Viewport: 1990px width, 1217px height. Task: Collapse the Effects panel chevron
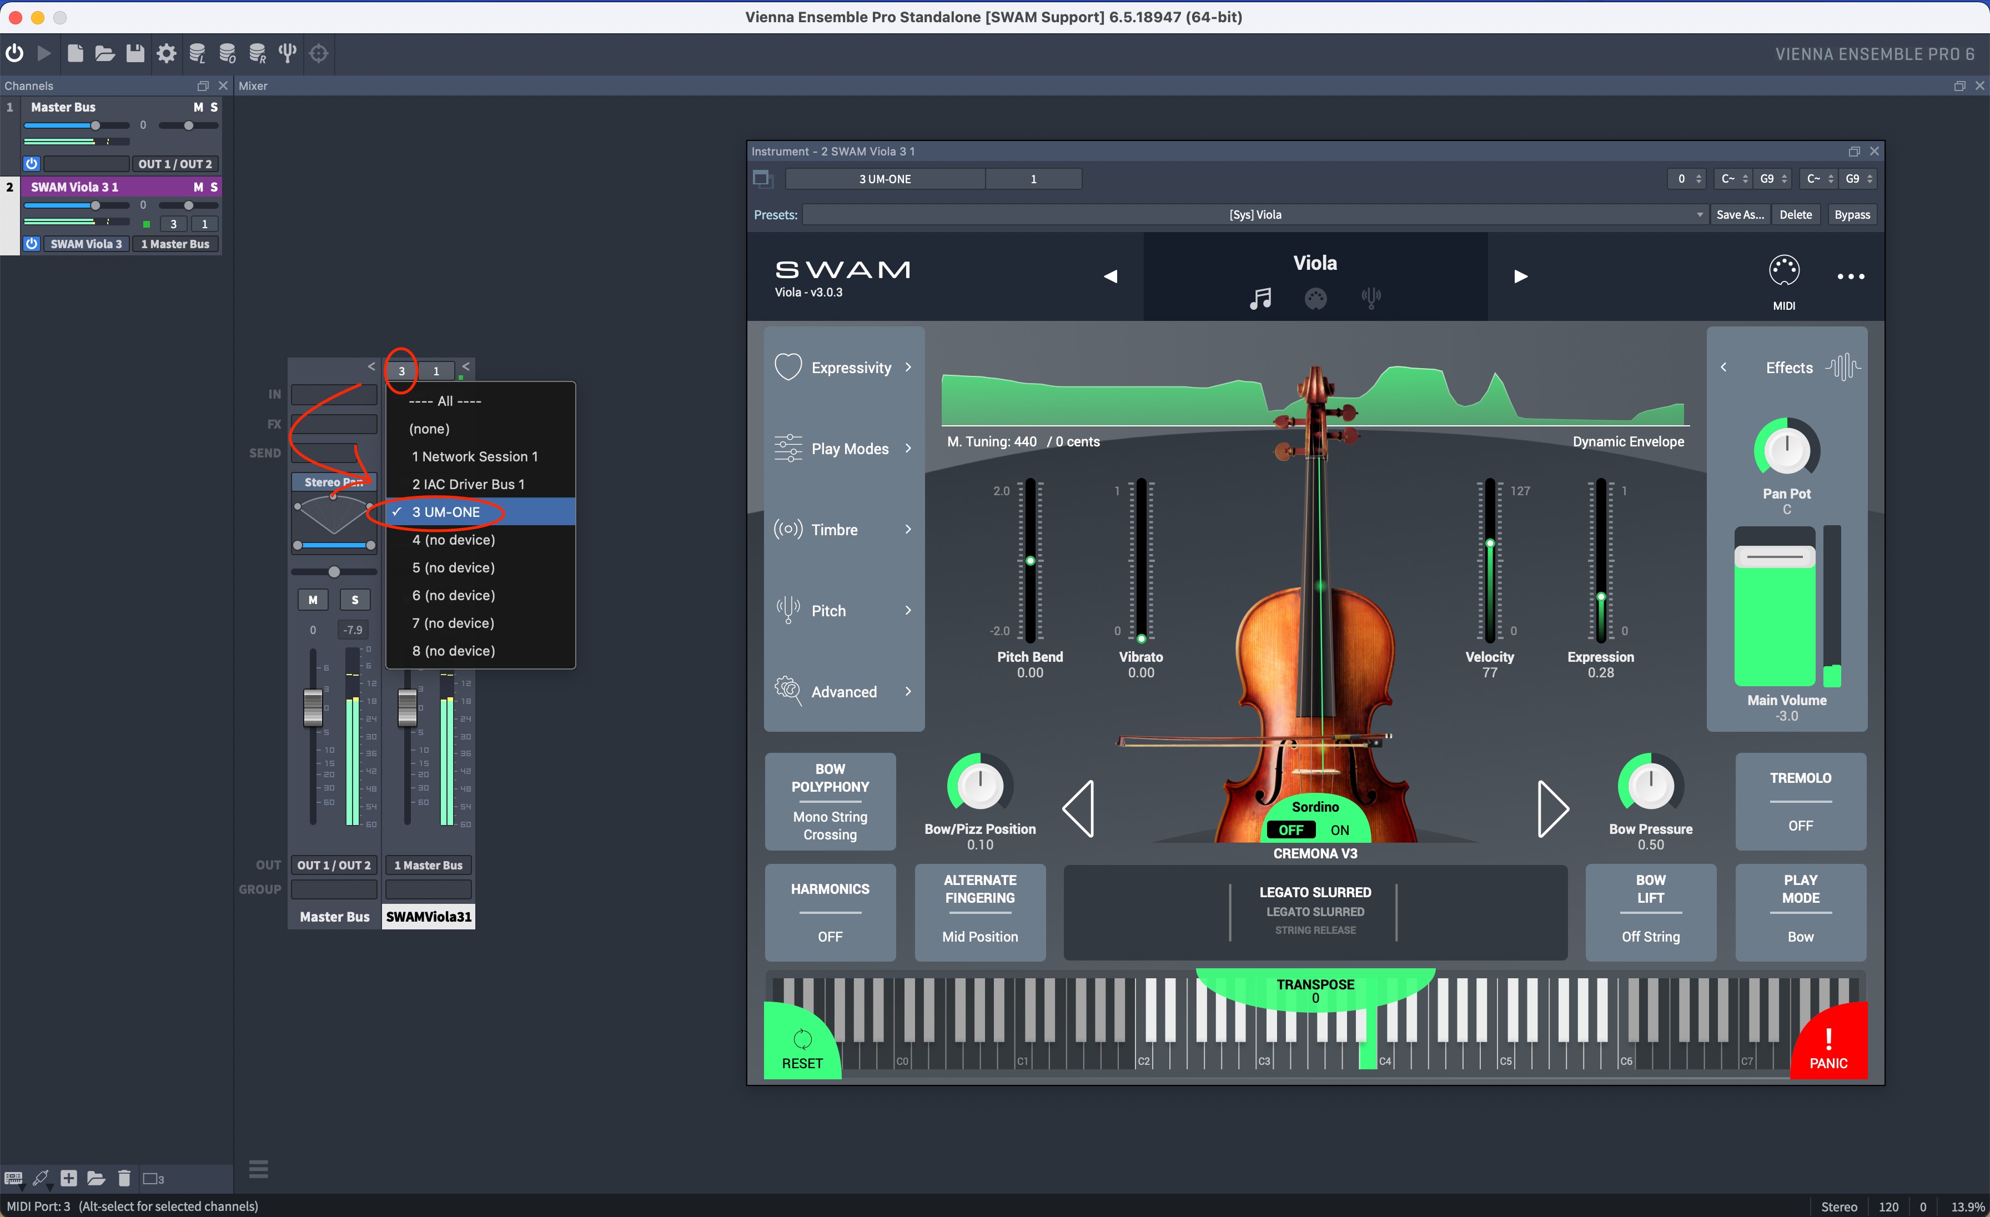click(1723, 368)
